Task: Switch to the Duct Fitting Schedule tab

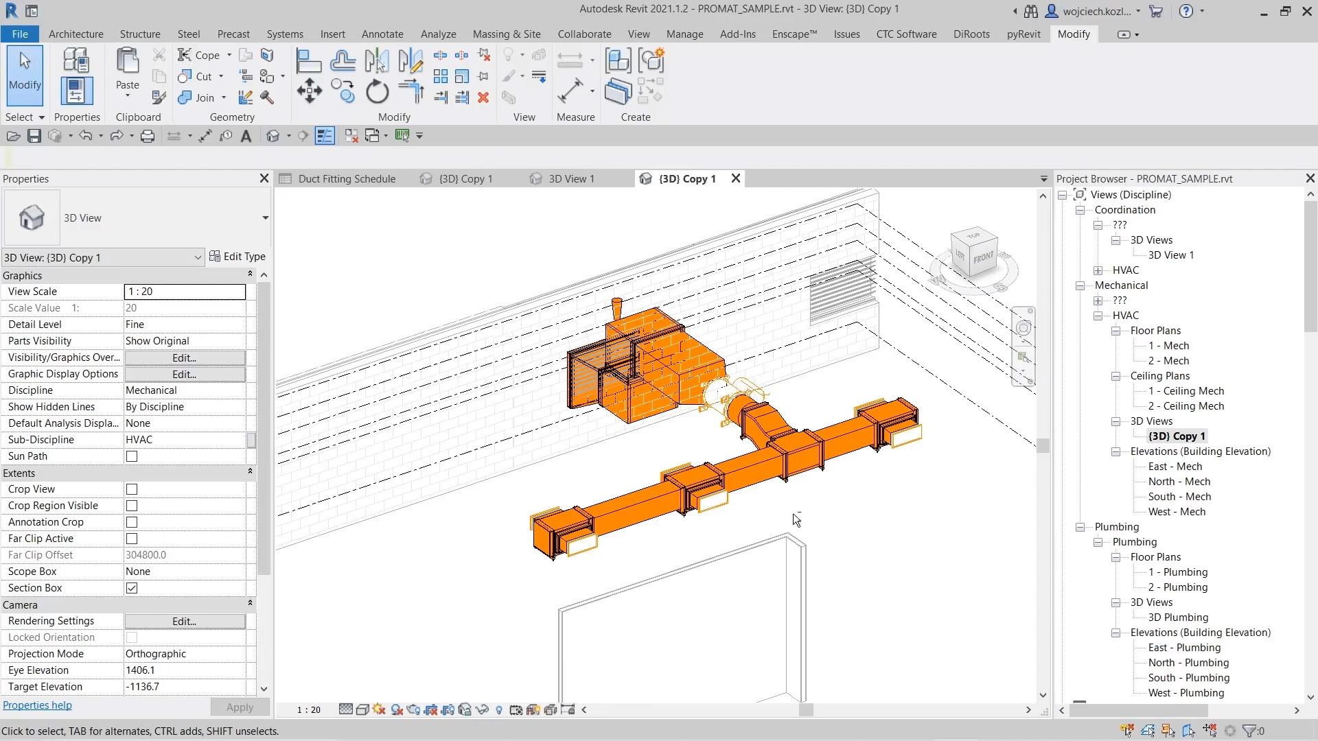Action: click(347, 178)
